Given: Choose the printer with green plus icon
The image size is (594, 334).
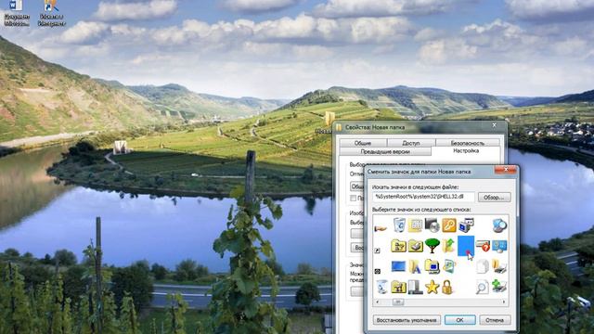Looking at the screenshot, I should 499,287.
